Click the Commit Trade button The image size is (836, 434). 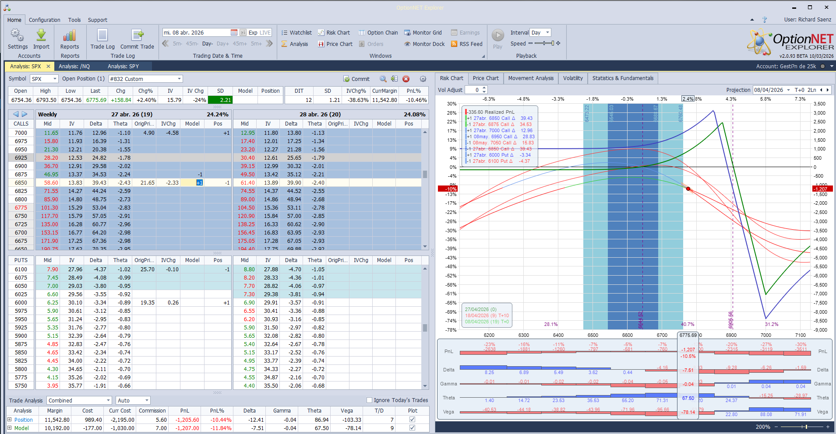pyautogui.click(x=137, y=41)
